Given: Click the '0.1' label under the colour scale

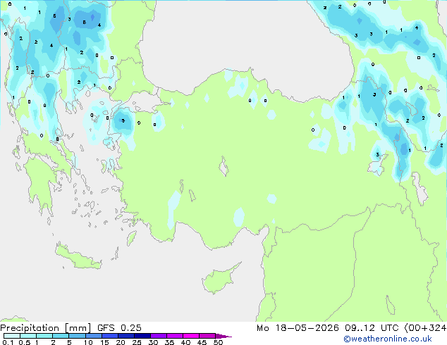Looking at the screenshot, I should pyautogui.click(x=8, y=342).
